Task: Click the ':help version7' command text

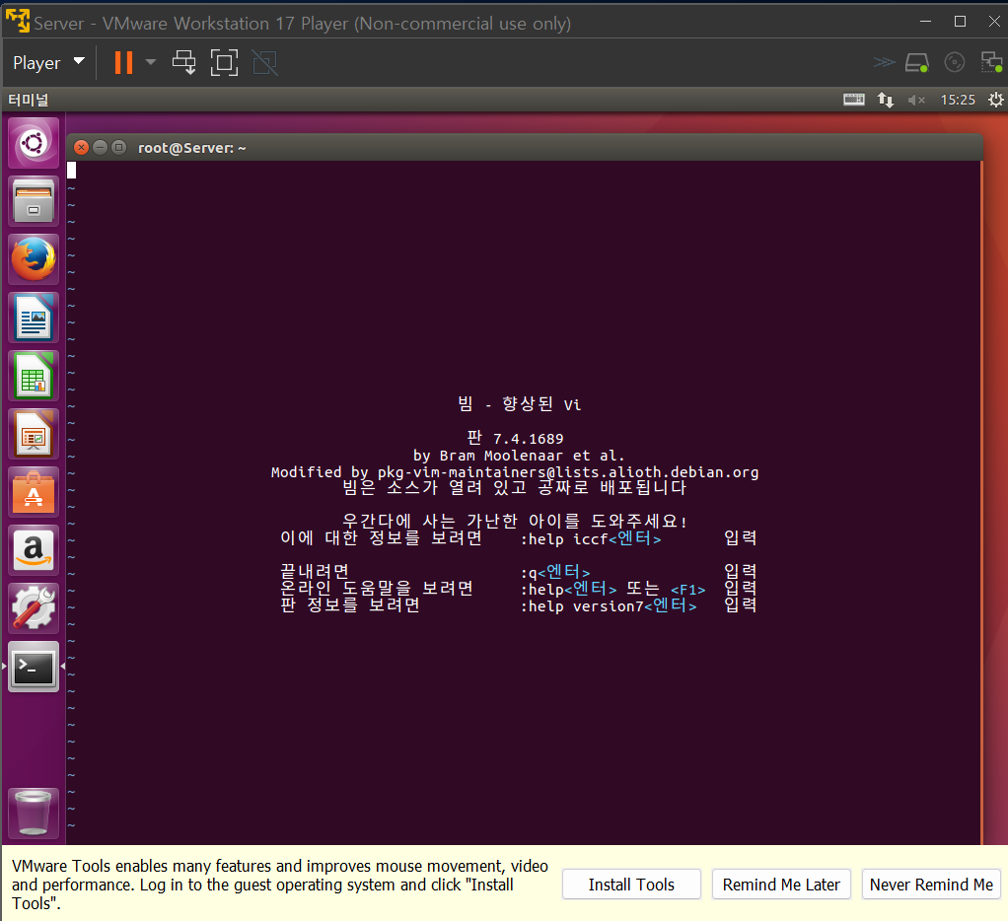Action: pyautogui.click(x=582, y=606)
